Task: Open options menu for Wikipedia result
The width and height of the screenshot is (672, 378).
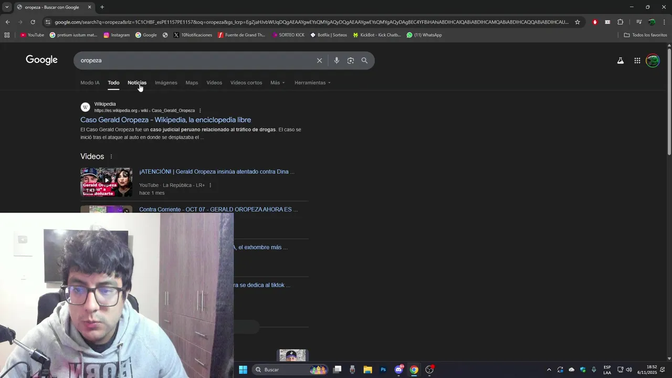Action: click(200, 111)
